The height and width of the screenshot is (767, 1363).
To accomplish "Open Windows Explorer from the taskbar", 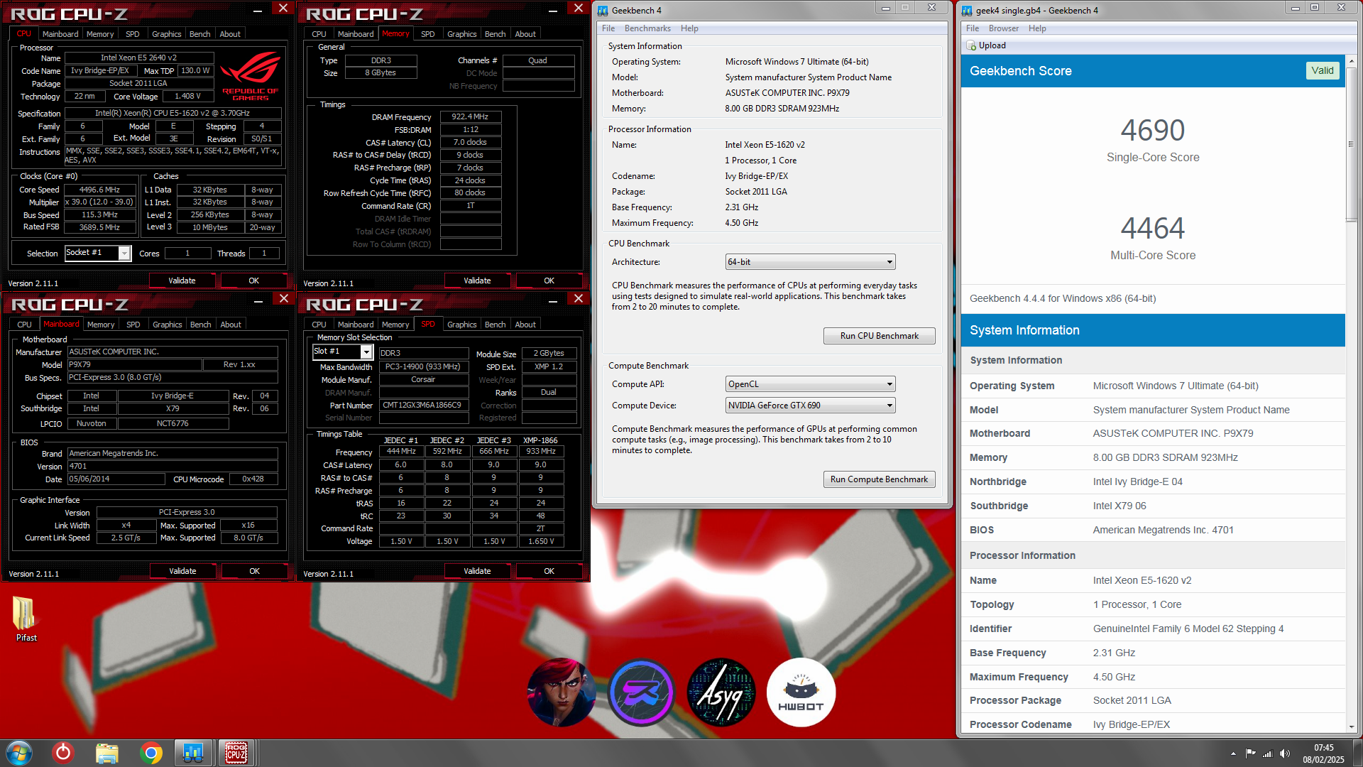I will (x=107, y=753).
